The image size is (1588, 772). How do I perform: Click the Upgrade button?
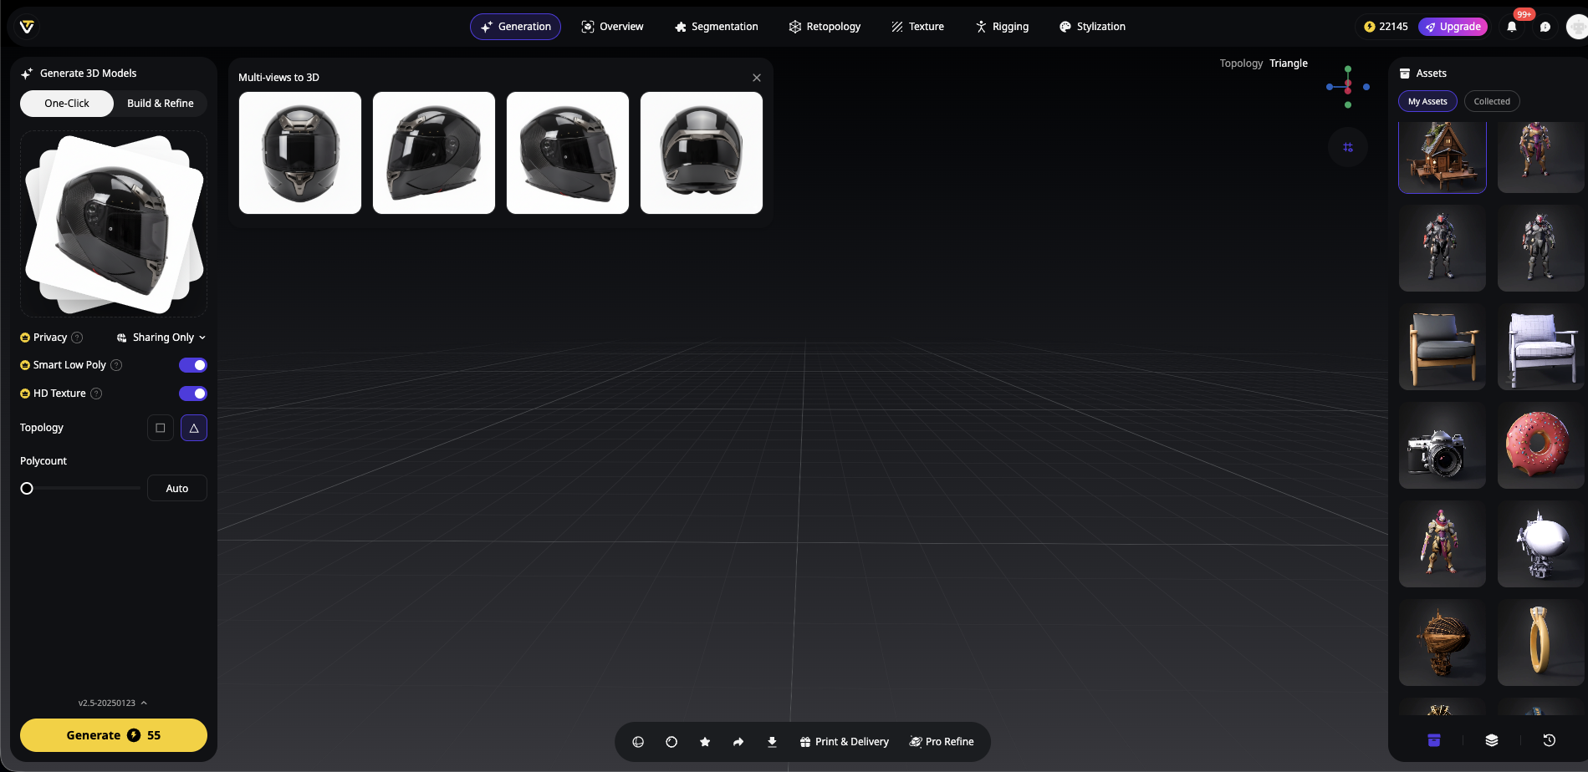(x=1453, y=27)
